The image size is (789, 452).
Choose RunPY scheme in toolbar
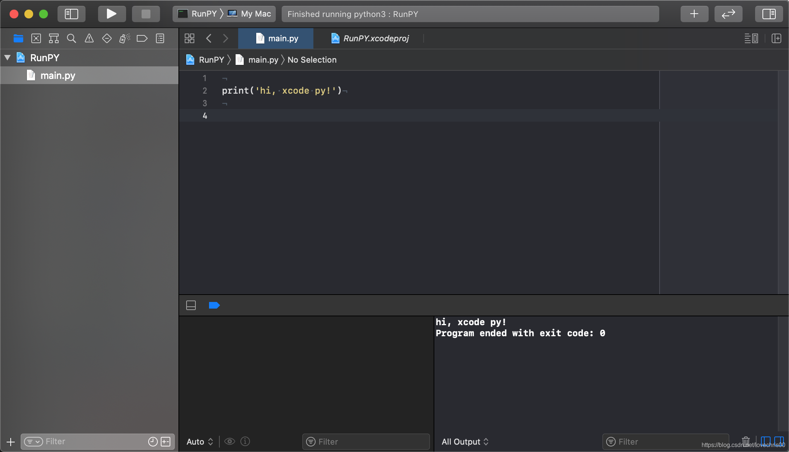[x=198, y=14]
